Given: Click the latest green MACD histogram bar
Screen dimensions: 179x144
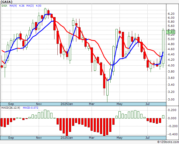Looking at the screenshot, I should coord(163,117).
